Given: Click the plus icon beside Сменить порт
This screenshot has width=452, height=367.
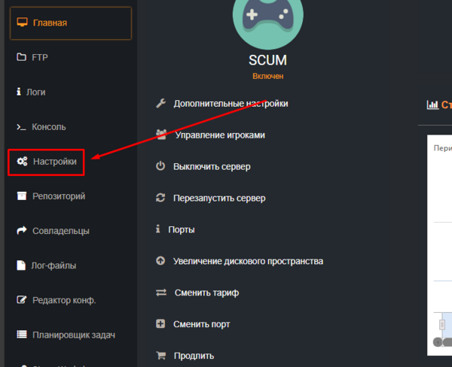Looking at the screenshot, I should point(160,324).
